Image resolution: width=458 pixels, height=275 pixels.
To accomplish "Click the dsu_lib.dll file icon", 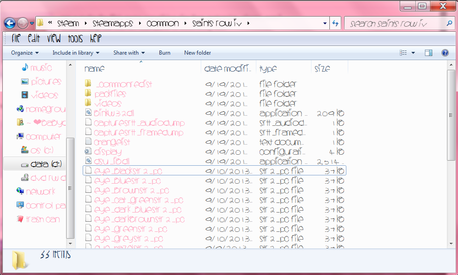I will 88,161.
